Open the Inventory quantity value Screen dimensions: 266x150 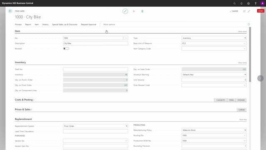coord(126,75)
